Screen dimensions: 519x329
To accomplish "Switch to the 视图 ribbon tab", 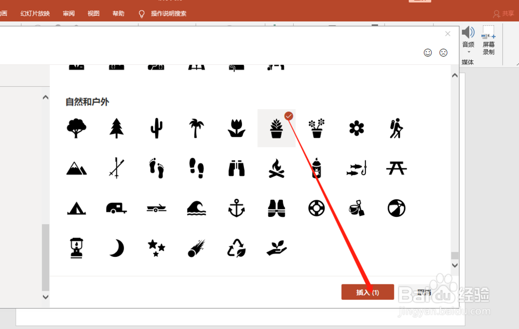I will click(x=93, y=13).
